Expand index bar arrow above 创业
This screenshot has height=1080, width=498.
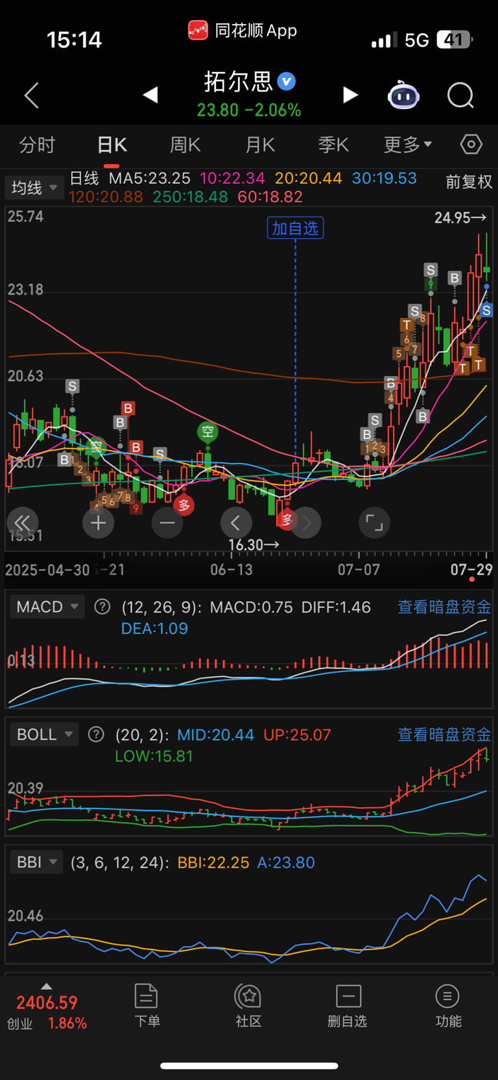tap(46, 986)
